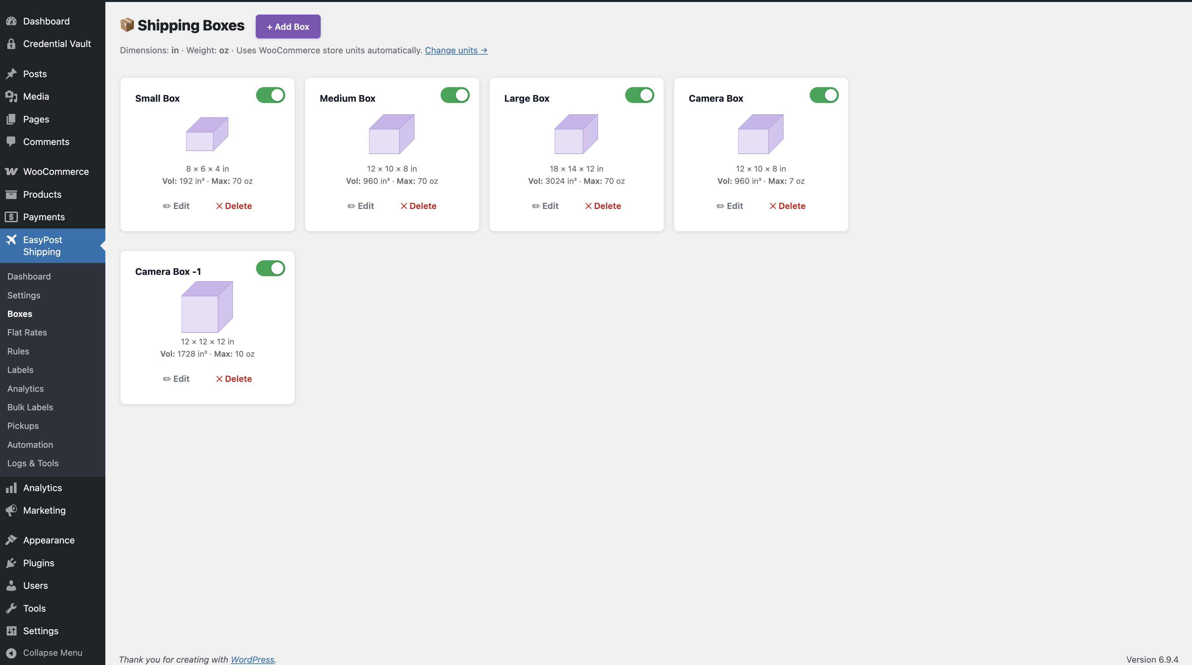Click the Camera Box -1 cube illustration
Image resolution: width=1192 pixels, height=665 pixels.
[x=207, y=307]
